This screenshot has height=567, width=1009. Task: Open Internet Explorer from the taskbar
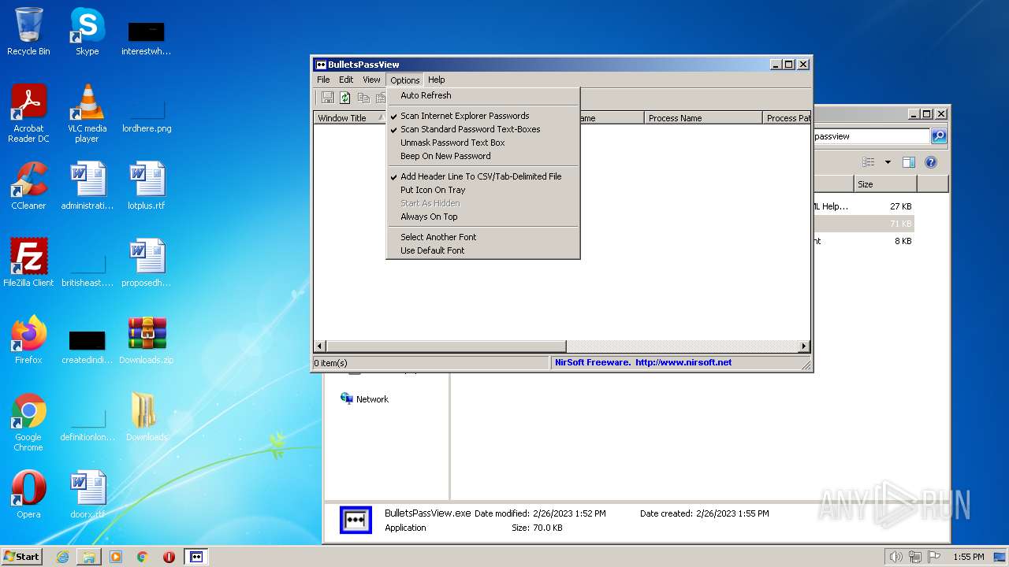tap(62, 557)
